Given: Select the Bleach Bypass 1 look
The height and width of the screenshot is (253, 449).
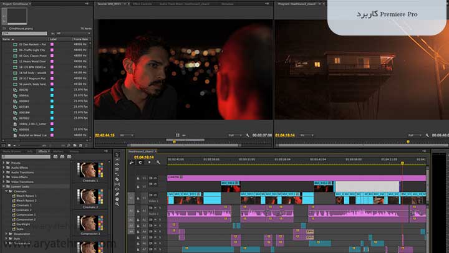Looking at the screenshot, I should coord(26,196).
